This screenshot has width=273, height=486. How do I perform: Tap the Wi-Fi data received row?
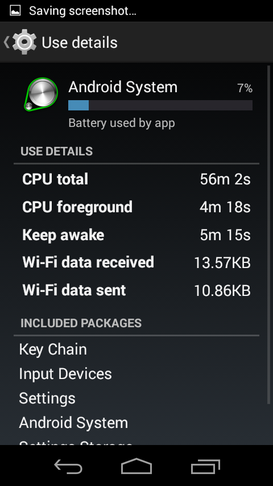(x=136, y=263)
